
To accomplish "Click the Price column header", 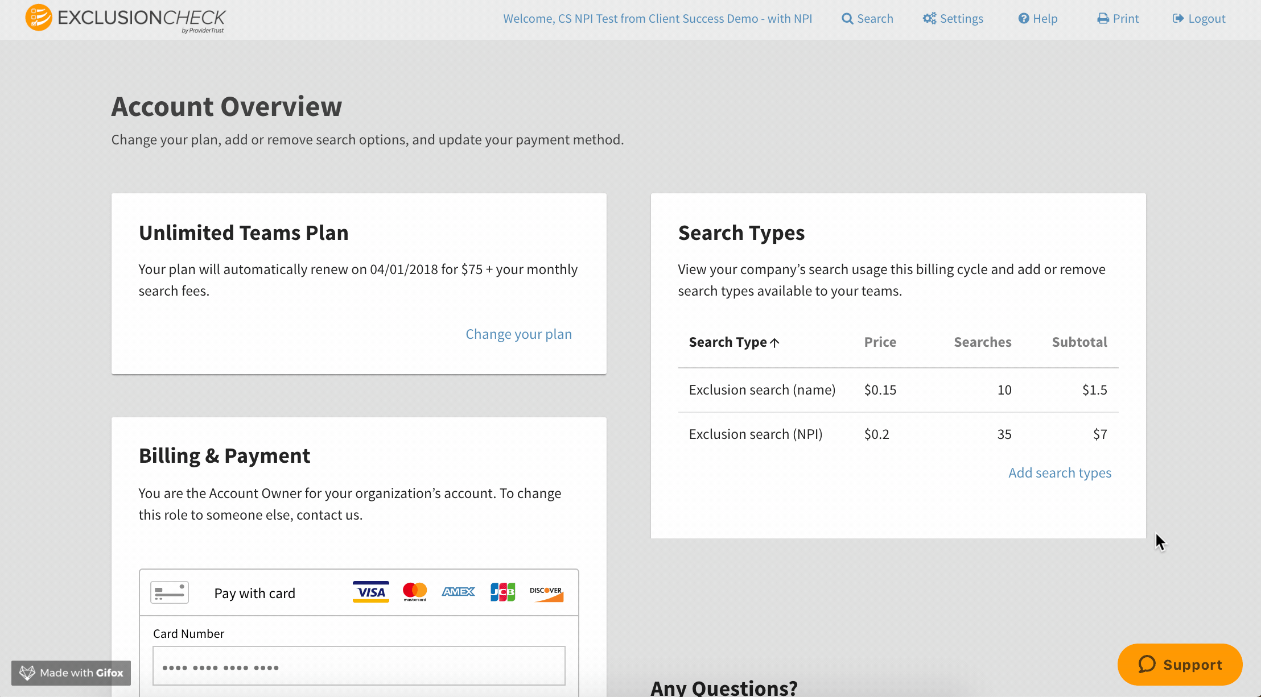I will [880, 342].
